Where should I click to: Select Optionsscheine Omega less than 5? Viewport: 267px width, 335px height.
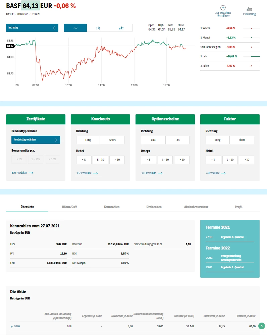pos(149,160)
